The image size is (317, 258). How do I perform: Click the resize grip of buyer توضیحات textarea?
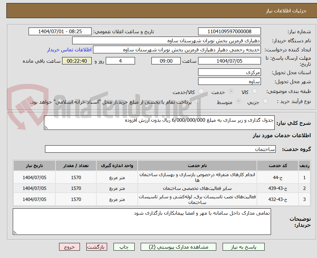click(15, 232)
